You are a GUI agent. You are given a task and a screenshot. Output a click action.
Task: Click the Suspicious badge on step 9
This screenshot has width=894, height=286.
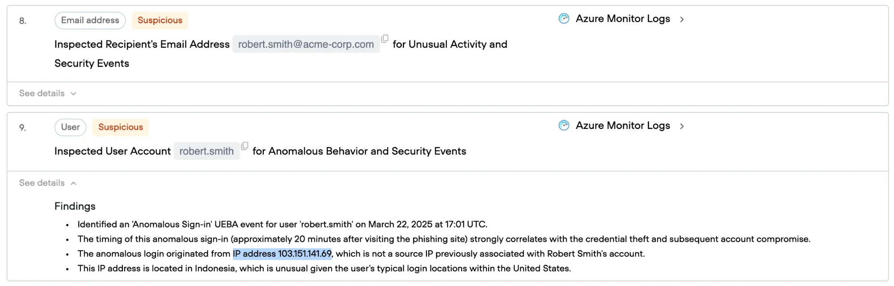click(120, 127)
